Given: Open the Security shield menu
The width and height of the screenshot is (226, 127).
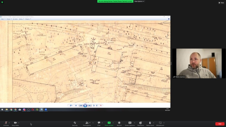Looking at the screenshot, I should (x=75, y=124).
